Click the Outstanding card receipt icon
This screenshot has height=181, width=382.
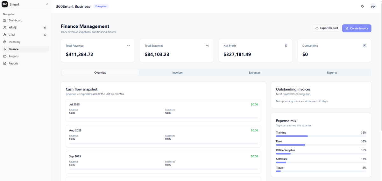pos(365,46)
